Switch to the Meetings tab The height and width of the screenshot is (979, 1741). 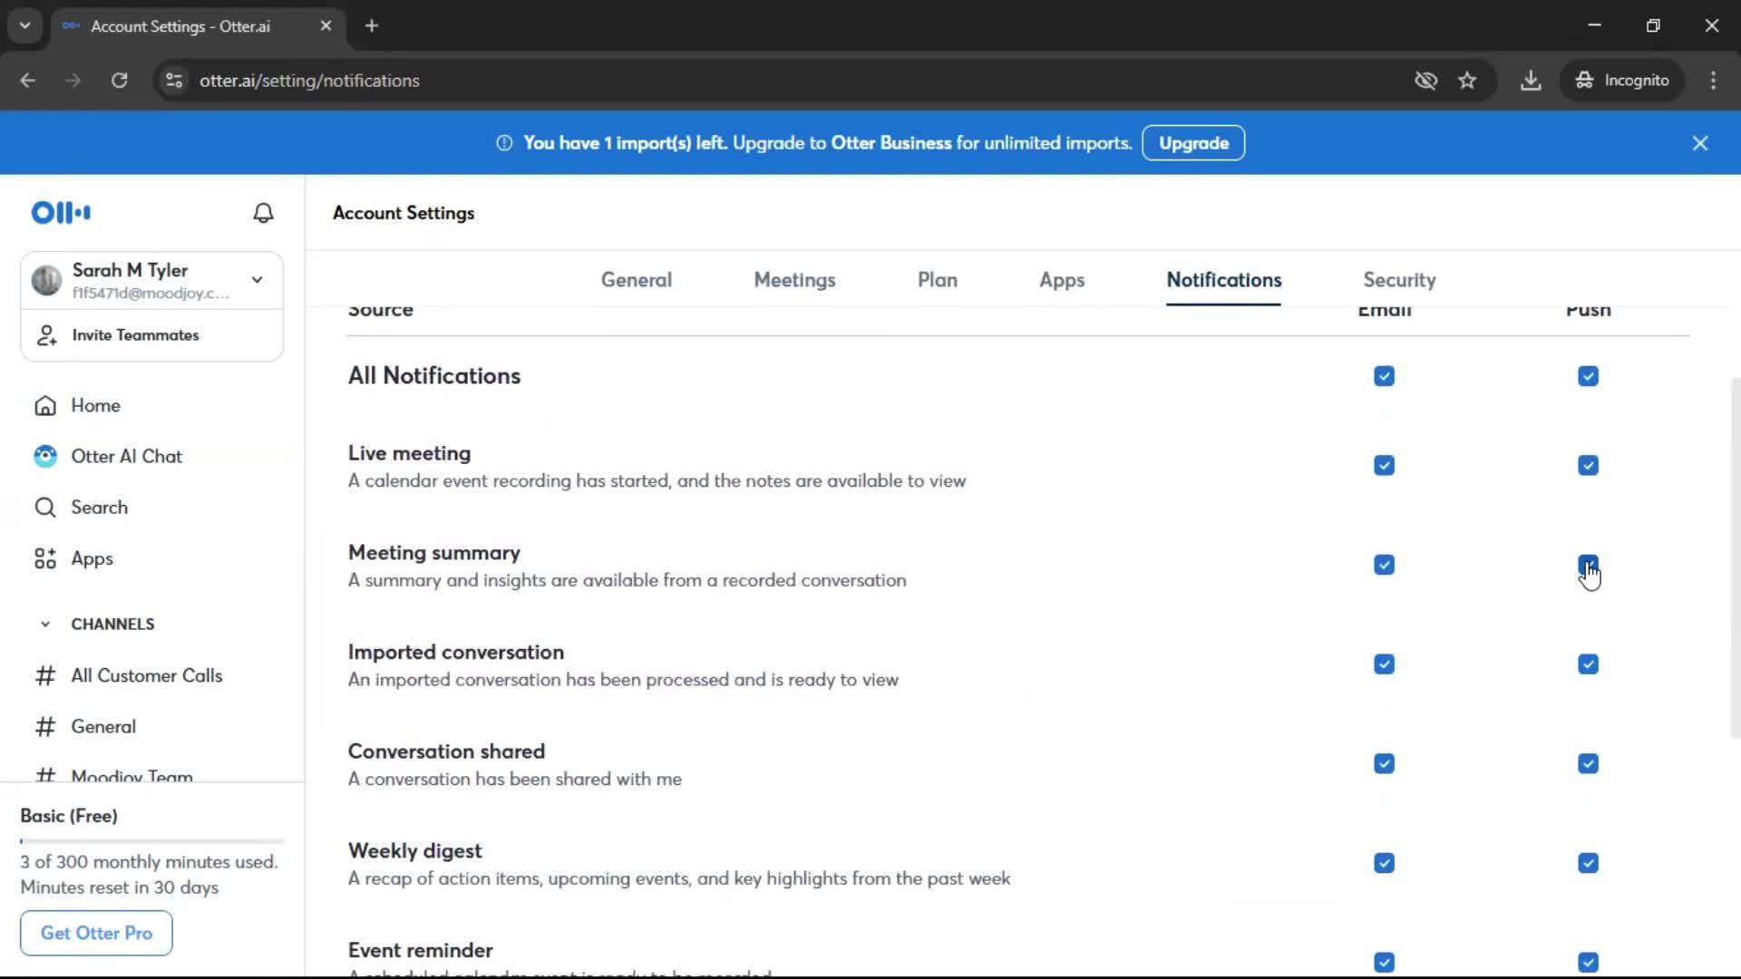[794, 280]
